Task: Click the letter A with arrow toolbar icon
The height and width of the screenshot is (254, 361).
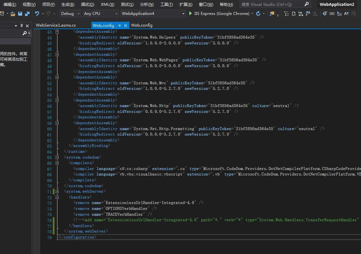Action: 346,14
